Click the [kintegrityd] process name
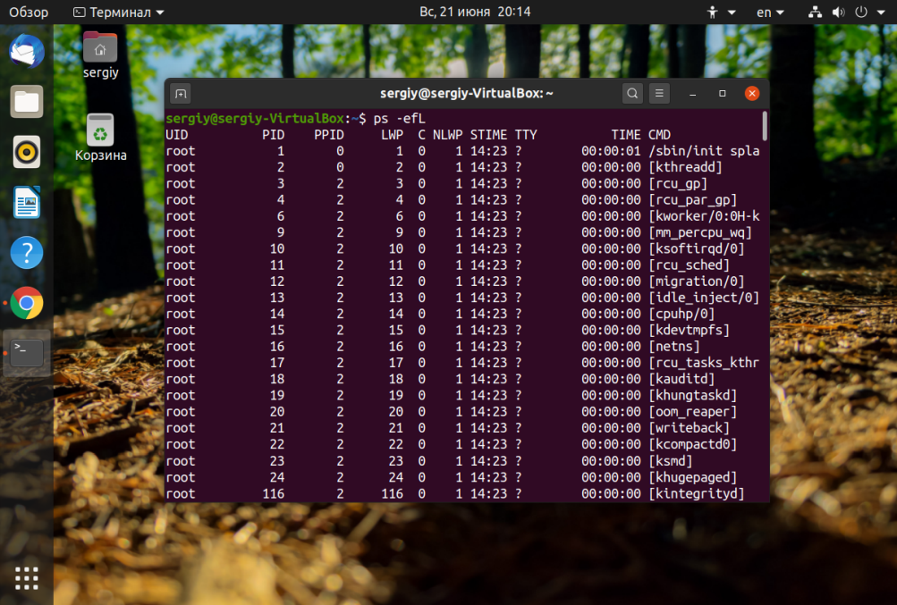897x605 pixels. coord(697,493)
